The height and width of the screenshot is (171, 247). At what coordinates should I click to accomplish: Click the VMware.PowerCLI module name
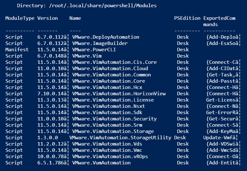pos(94,50)
